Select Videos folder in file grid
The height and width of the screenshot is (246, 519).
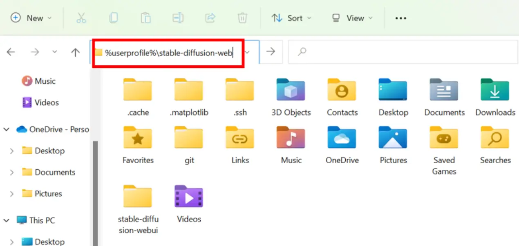pos(189,204)
